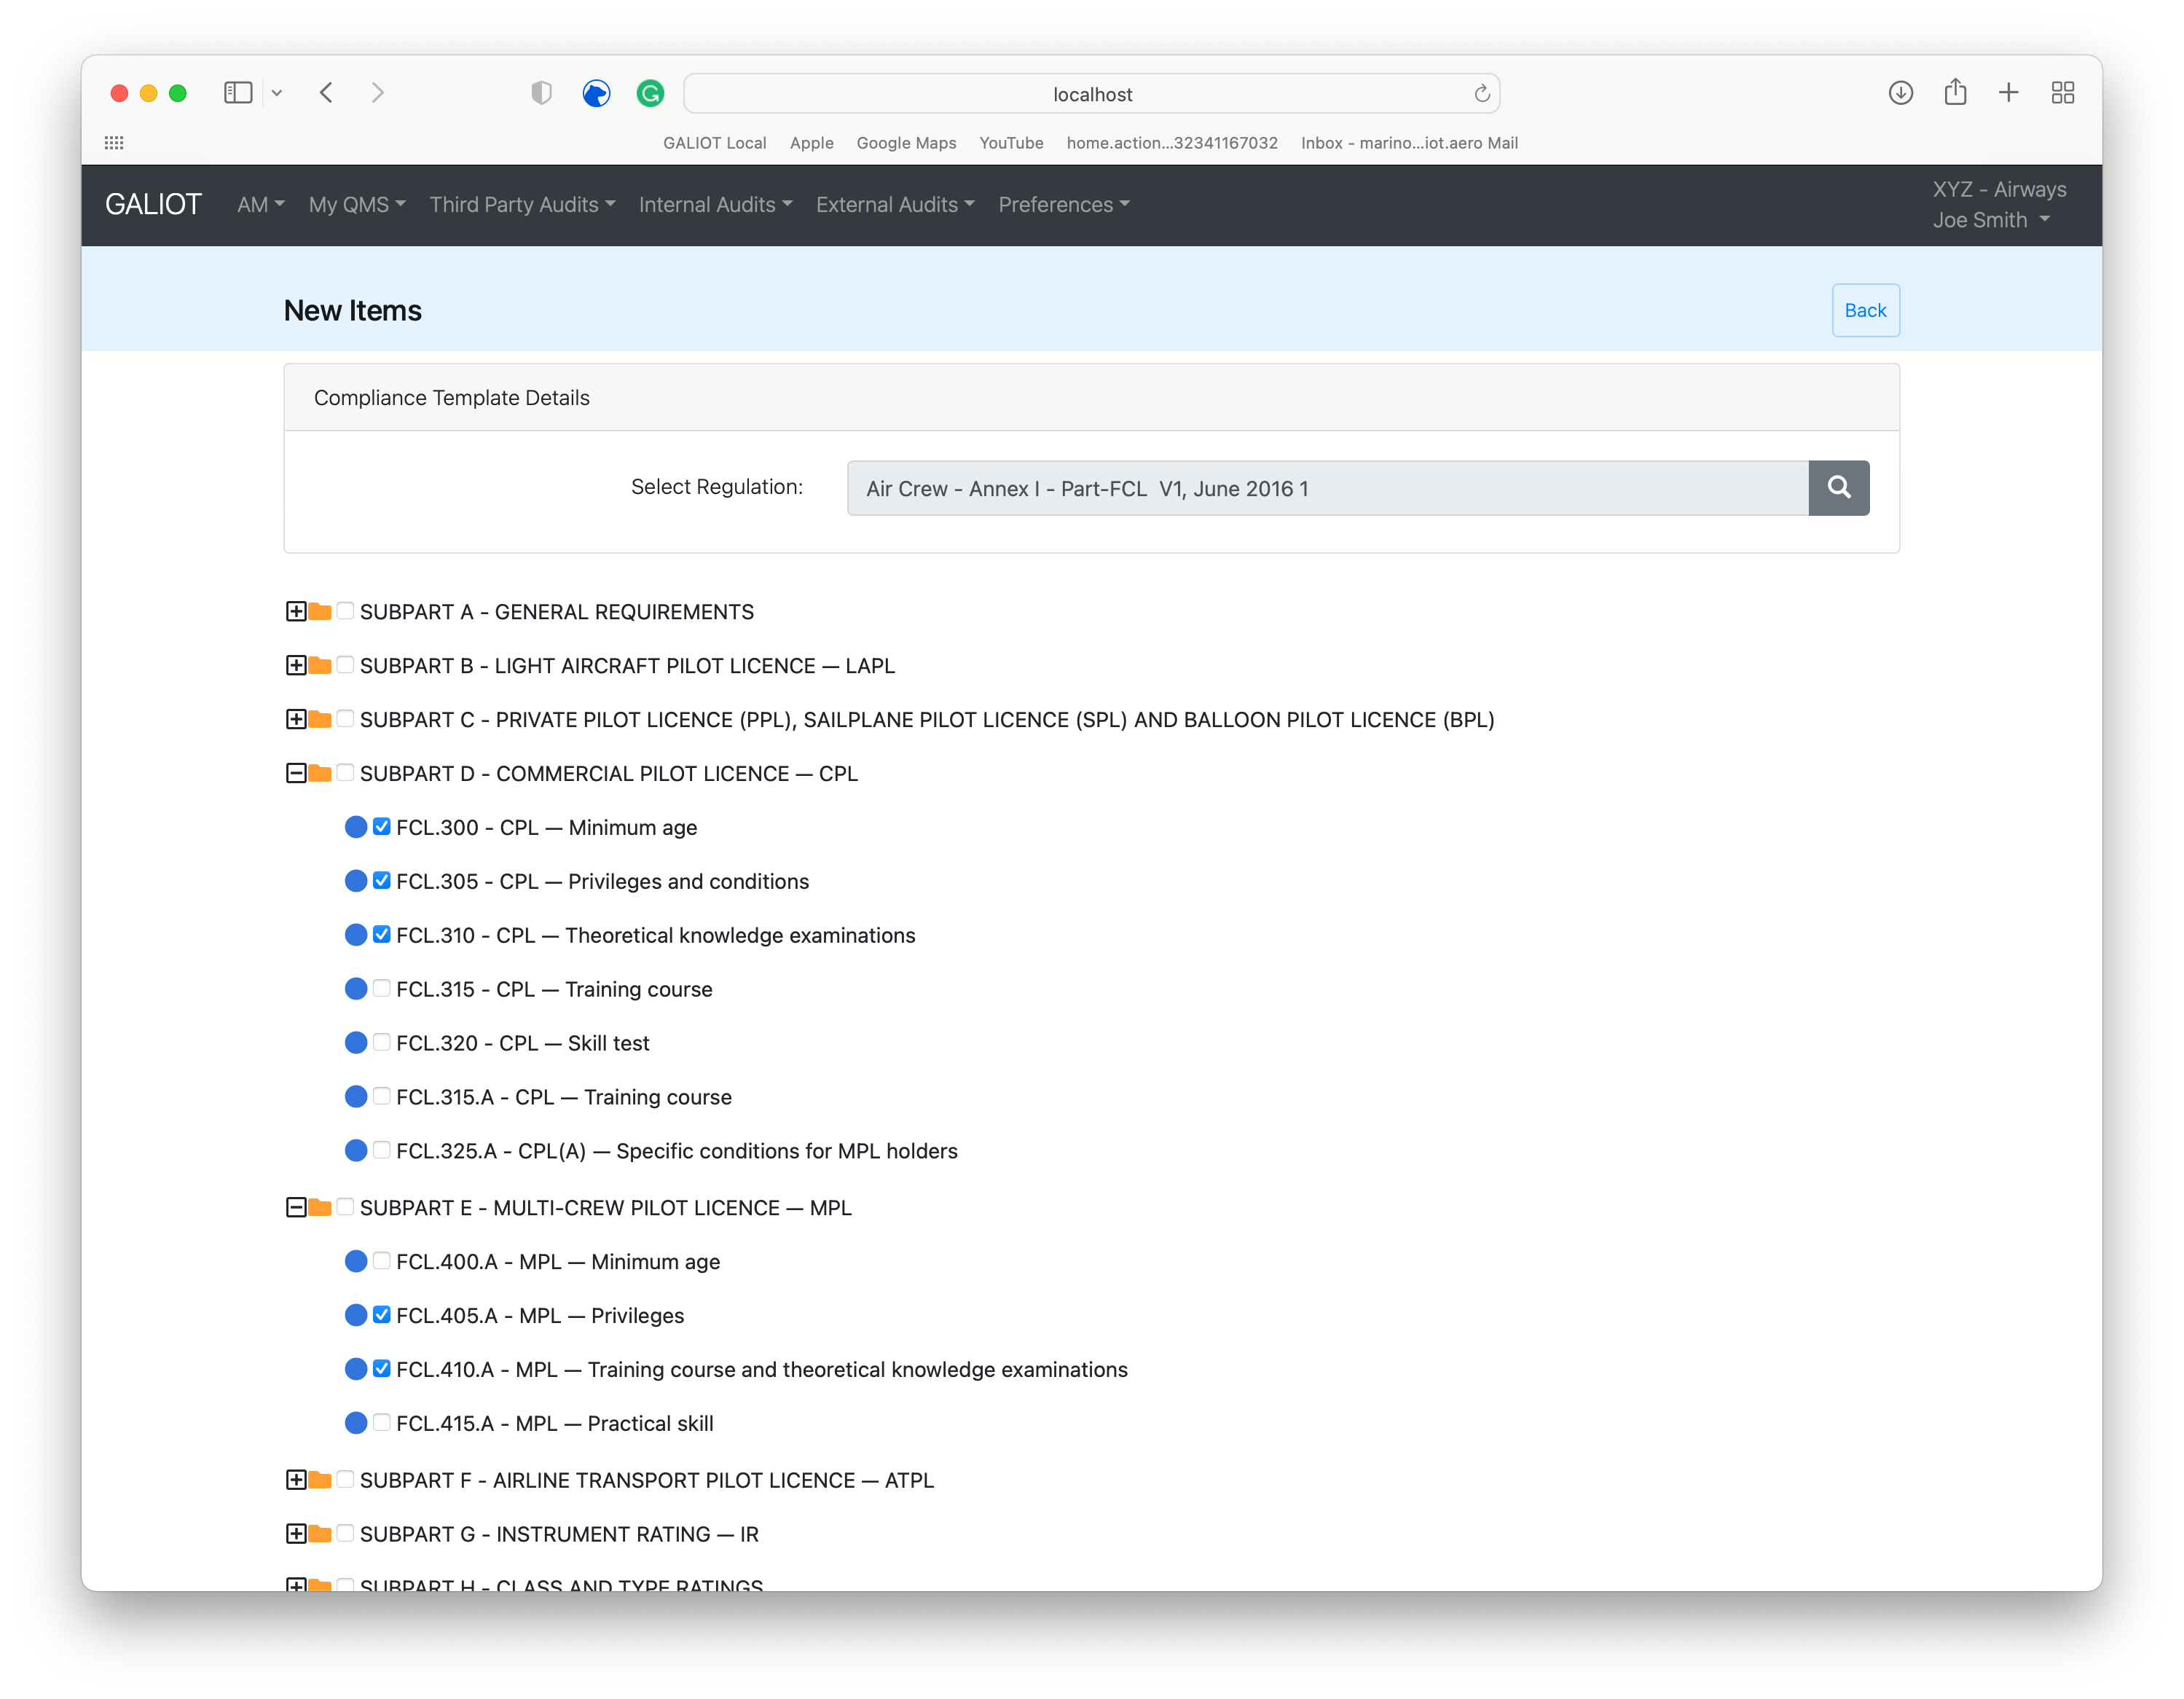Click the Back button
Screen dimensions: 2184x1699
1865,310
